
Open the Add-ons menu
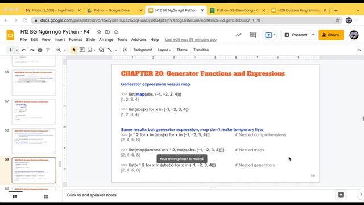[x=139, y=39]
